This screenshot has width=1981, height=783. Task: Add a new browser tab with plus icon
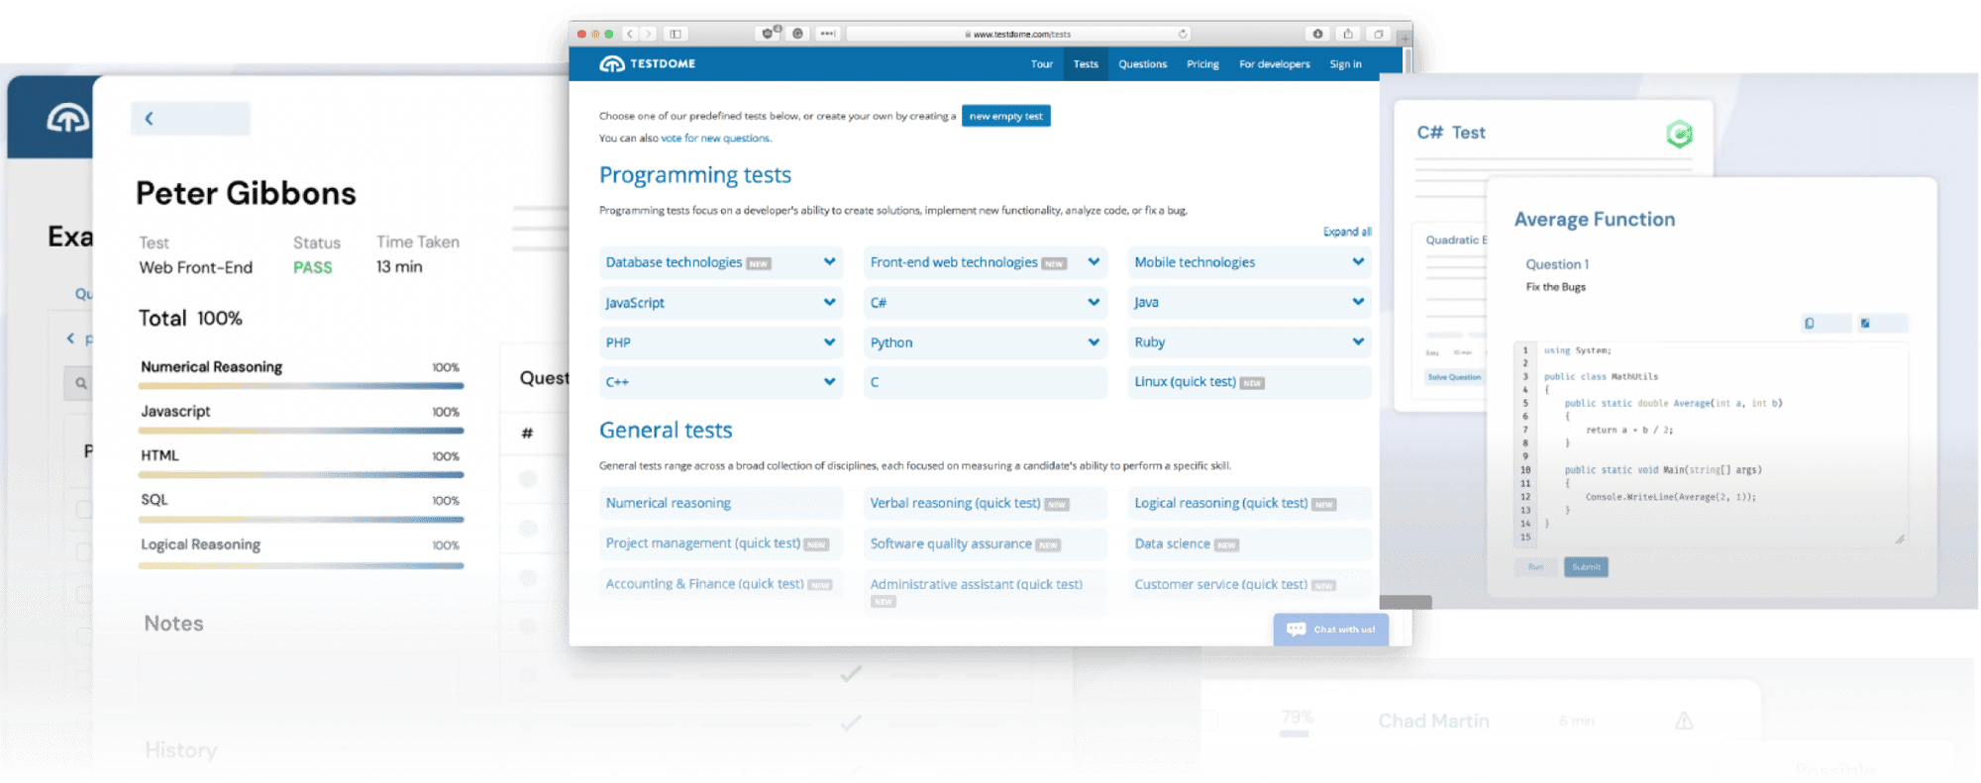click(1404, 38)
